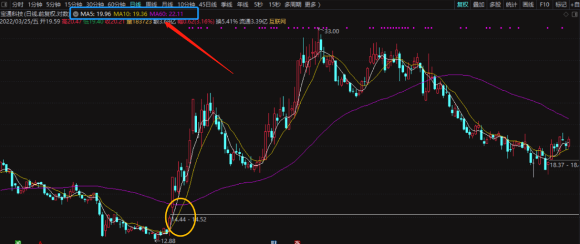Screen dimensions: 580x244
Task: Collapse the MA indicator dropdown circle icon
Action: click(x=75, y=13)
